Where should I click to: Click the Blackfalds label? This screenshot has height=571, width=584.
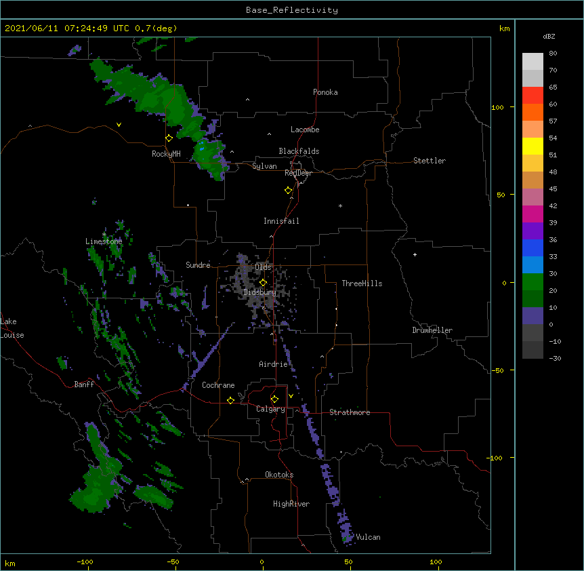pos(299,151)
